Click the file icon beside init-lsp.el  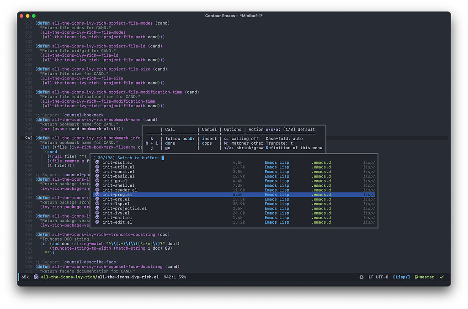[x=97, y=204]
